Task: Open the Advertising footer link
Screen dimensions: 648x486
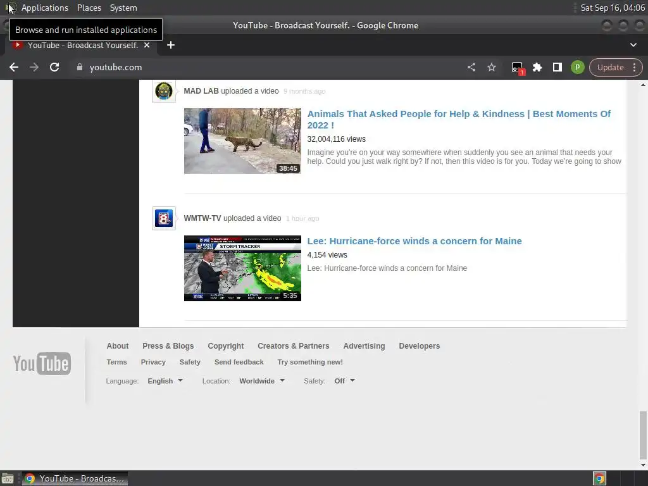Action: tap(364, 346)
